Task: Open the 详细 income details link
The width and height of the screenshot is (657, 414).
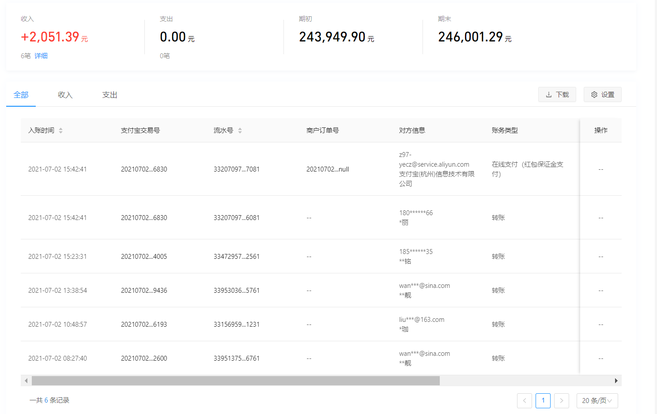Action: (x=41, y=56)
